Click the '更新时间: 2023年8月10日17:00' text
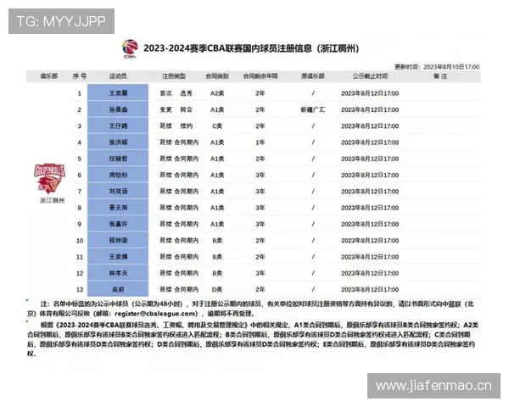 pyautogui.click(x=437, y=67)
